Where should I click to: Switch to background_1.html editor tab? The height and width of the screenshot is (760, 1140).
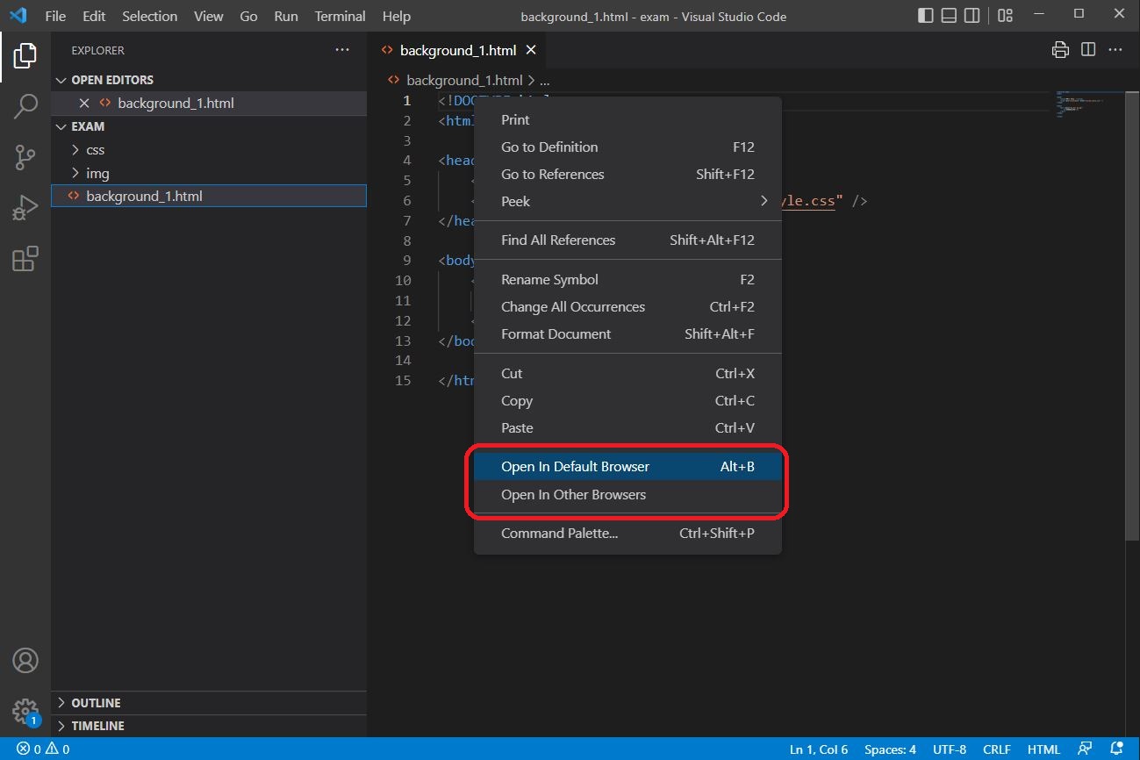coord(457,50)
